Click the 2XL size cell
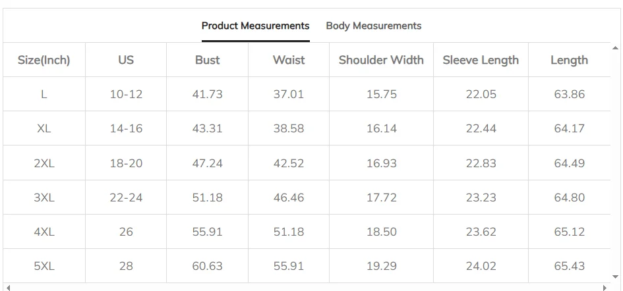 [x=44, y=163]
